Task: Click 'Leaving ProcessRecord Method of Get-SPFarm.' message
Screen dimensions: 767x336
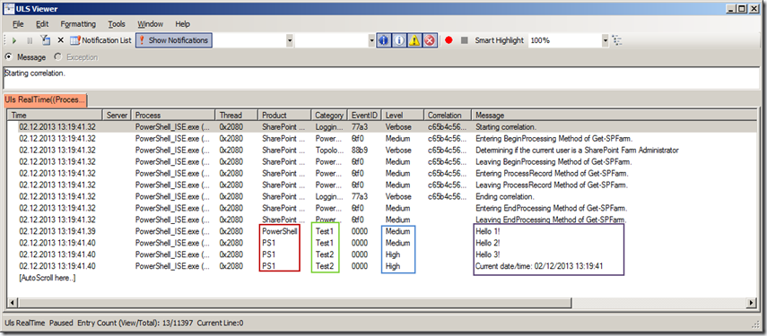Action: click(x=552, y=185)
